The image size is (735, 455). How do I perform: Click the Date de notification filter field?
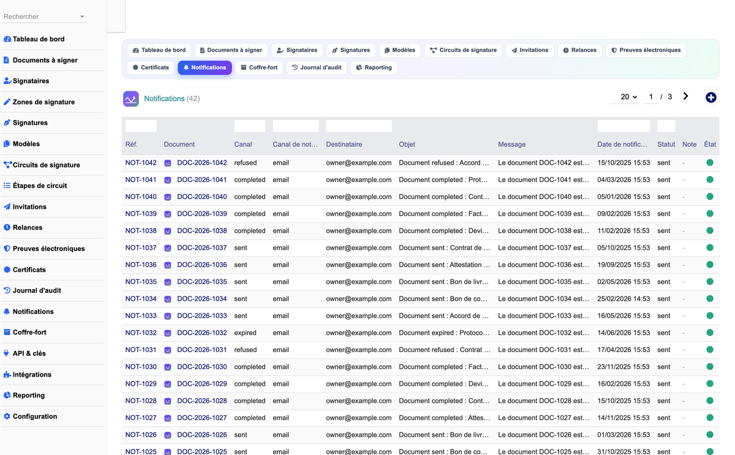pos(624,126)
